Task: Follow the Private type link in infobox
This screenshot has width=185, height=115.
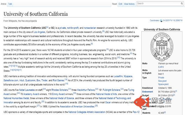Action: 161,78
